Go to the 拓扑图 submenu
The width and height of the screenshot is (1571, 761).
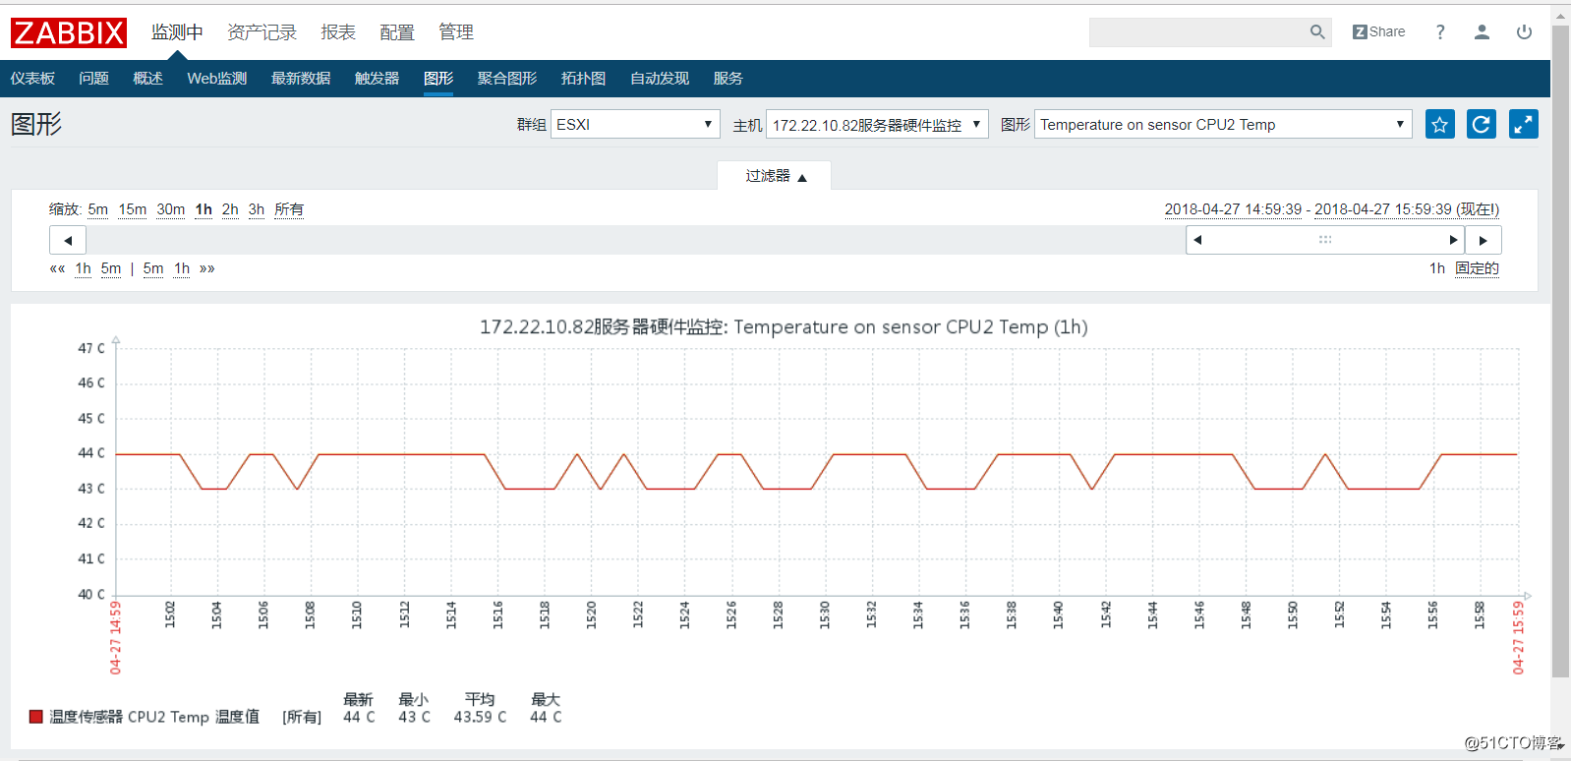pyautogui.click(x=583, y=79)
